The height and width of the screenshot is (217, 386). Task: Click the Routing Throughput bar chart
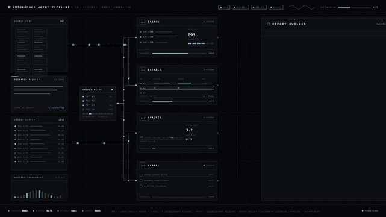point(38,194)
